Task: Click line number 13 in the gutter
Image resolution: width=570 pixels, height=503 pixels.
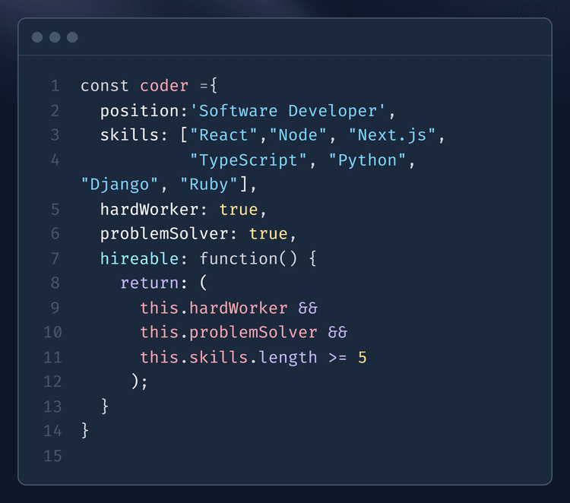Action: 52,407
